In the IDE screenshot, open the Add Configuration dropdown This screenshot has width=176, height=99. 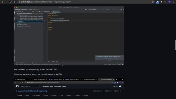[x=93, y=9]
